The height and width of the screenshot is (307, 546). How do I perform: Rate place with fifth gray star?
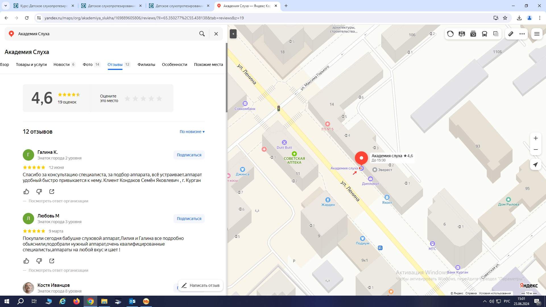(159, 99)
